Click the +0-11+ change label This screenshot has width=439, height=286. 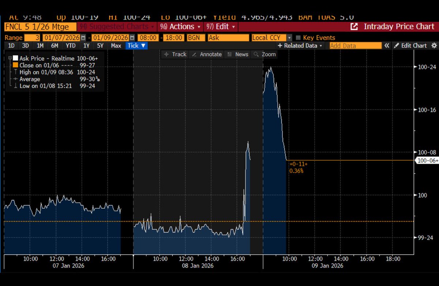(x=299, y=164)
